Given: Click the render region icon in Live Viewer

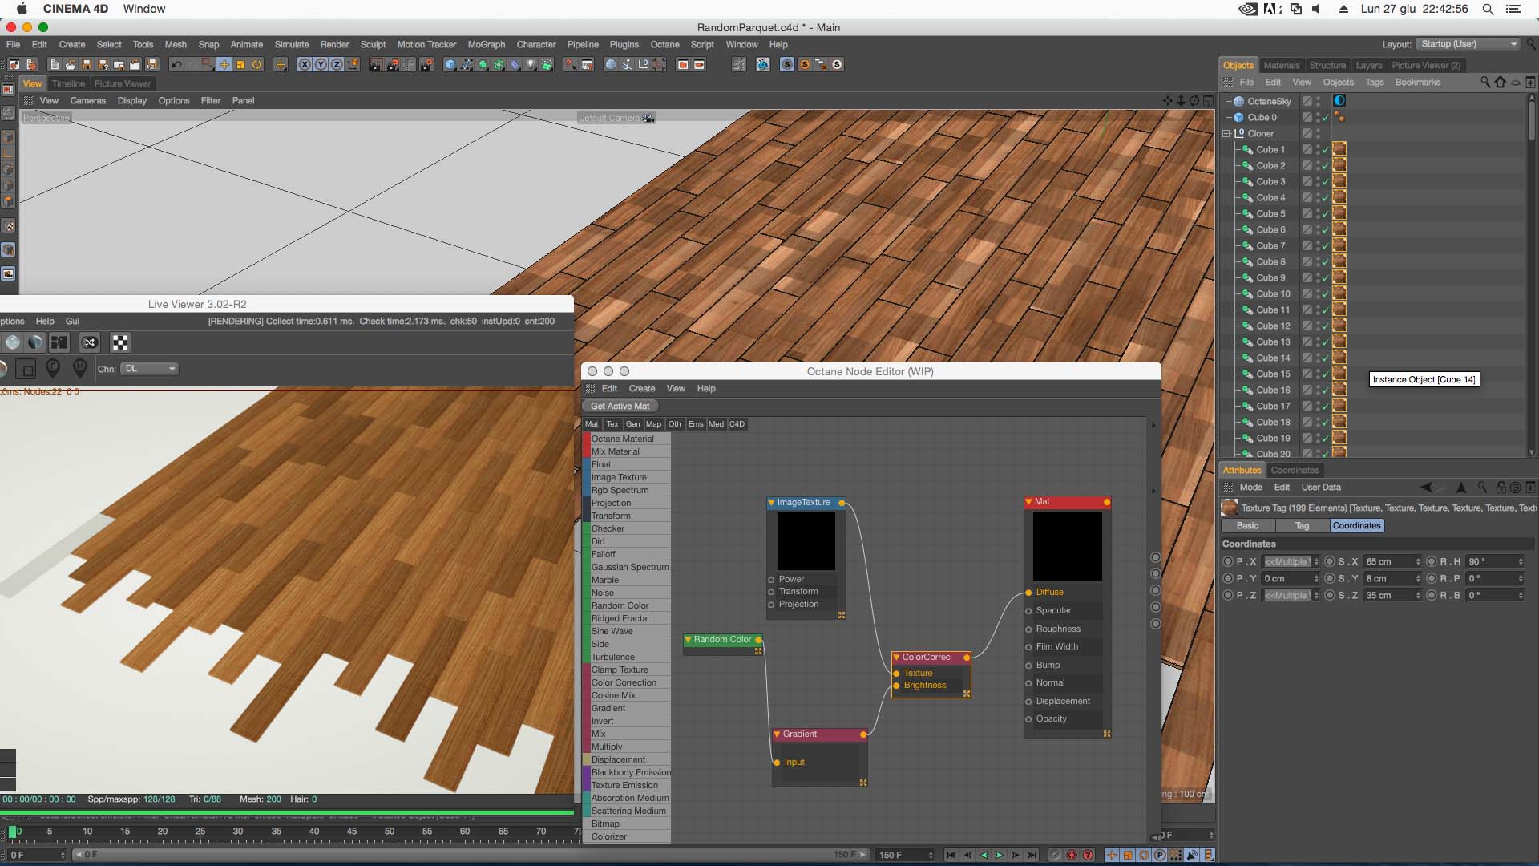Looking at the screenshot, I should coord(26,369).
